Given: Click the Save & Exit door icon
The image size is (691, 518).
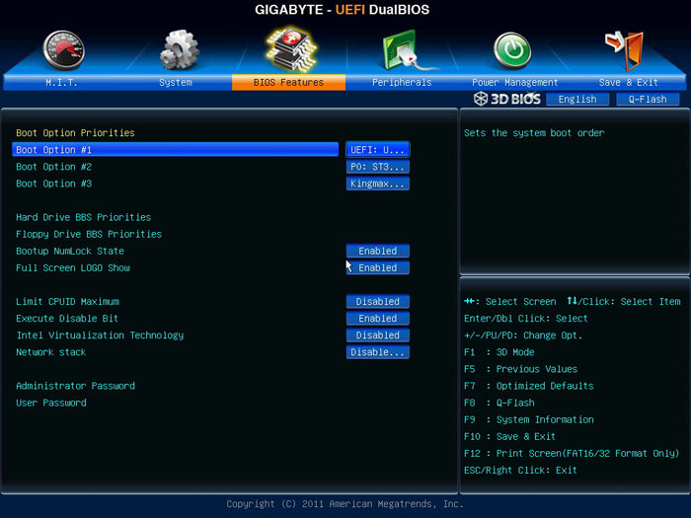Looking at the screenshot, I should (x=625, y=50).
